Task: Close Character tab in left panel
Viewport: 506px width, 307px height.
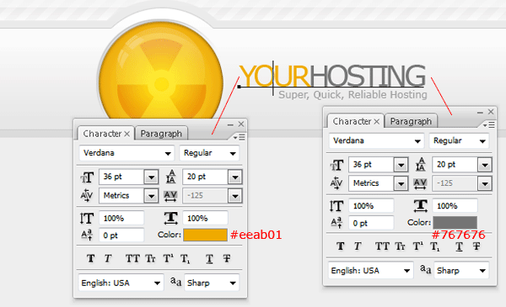Action: [x=127, y=134]
